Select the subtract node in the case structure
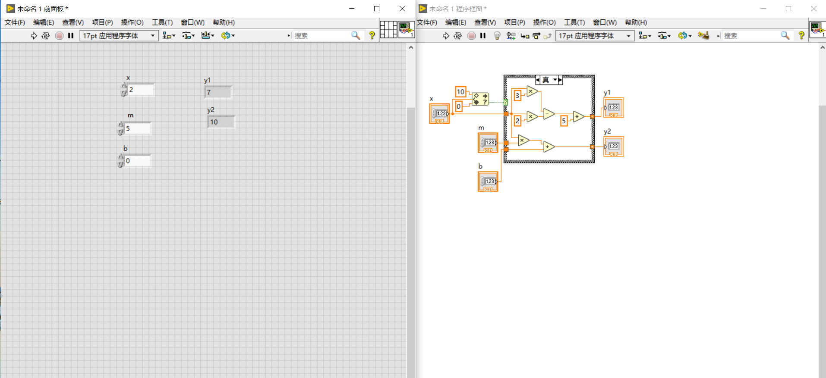This screenshot has width=826, height=378. [x=548, y=114]
